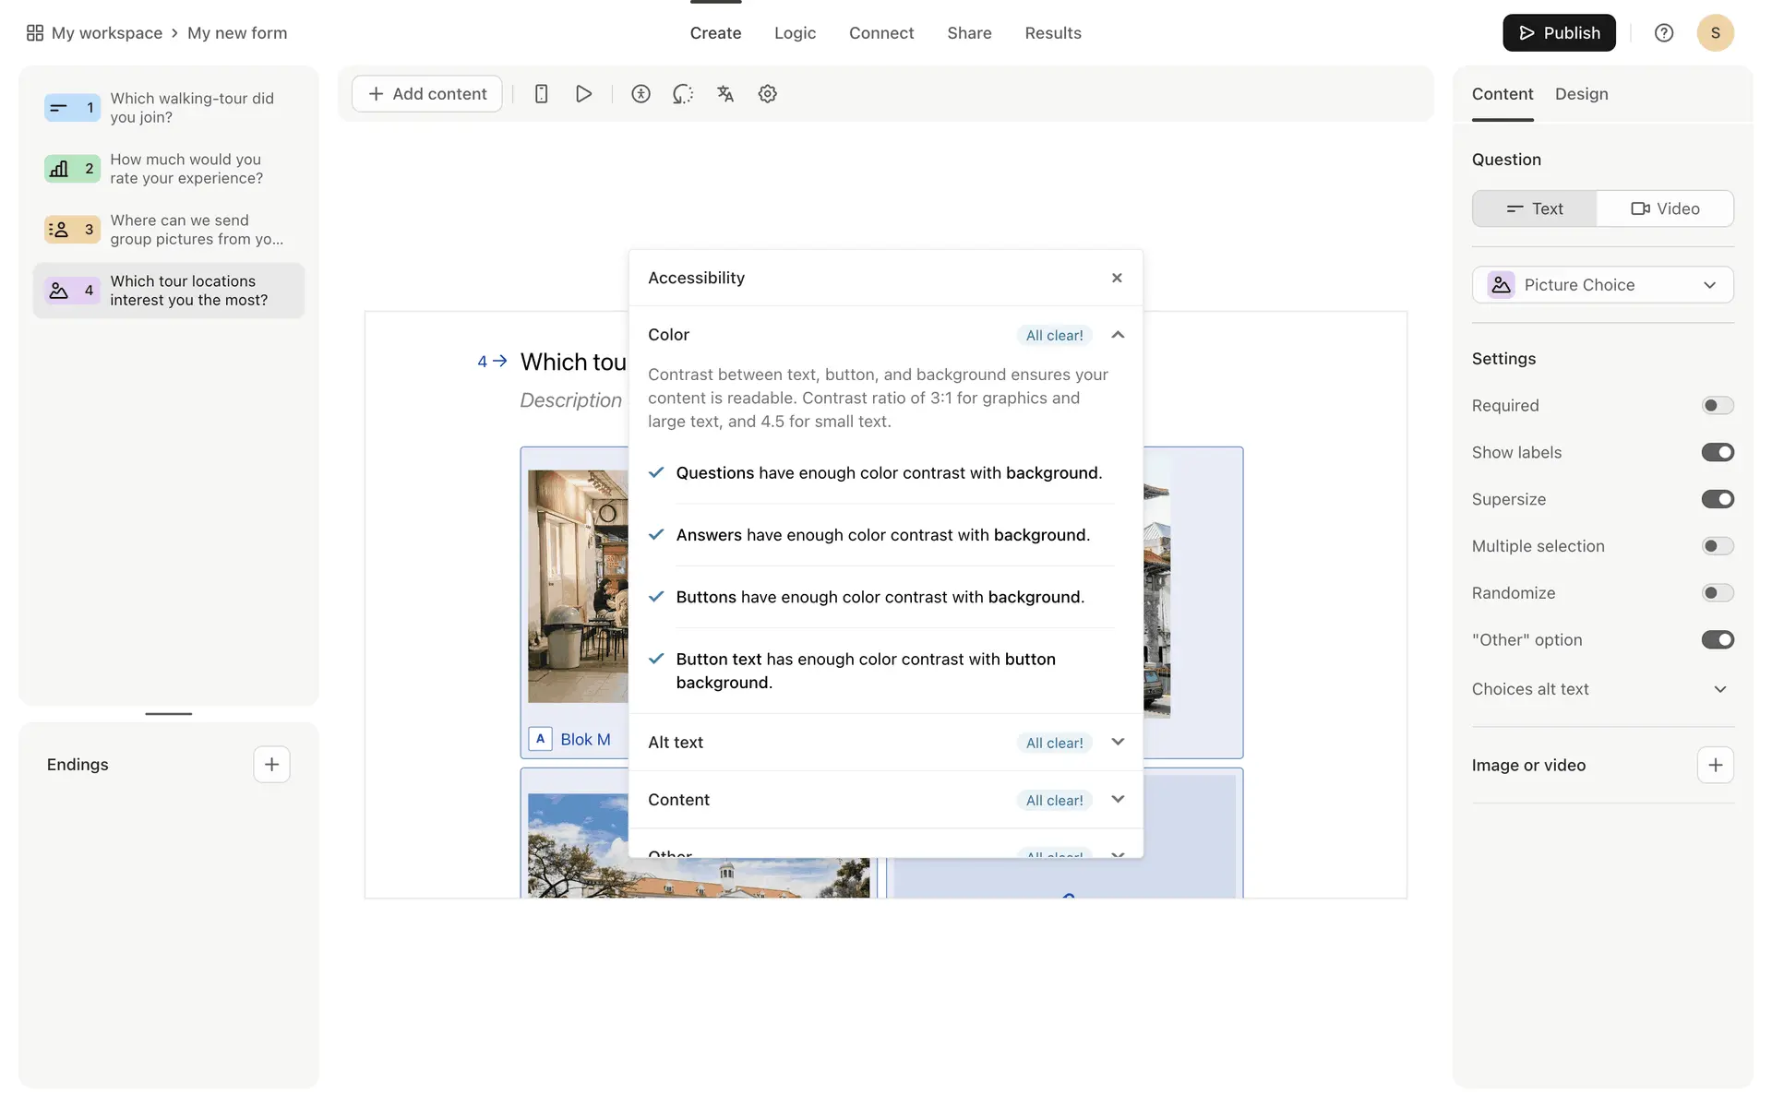Enable Multiple selection toggle

point(1717,546)
